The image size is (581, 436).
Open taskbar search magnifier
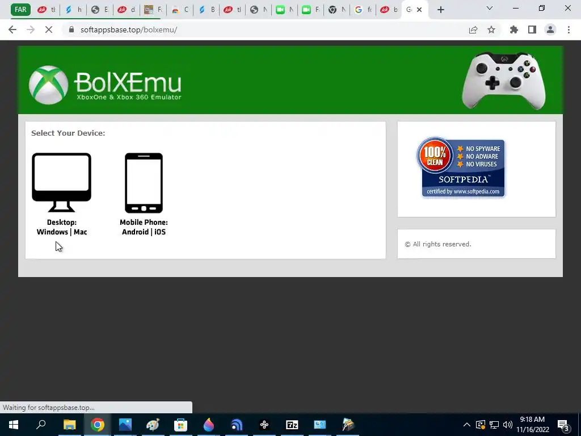coord(41,425)
